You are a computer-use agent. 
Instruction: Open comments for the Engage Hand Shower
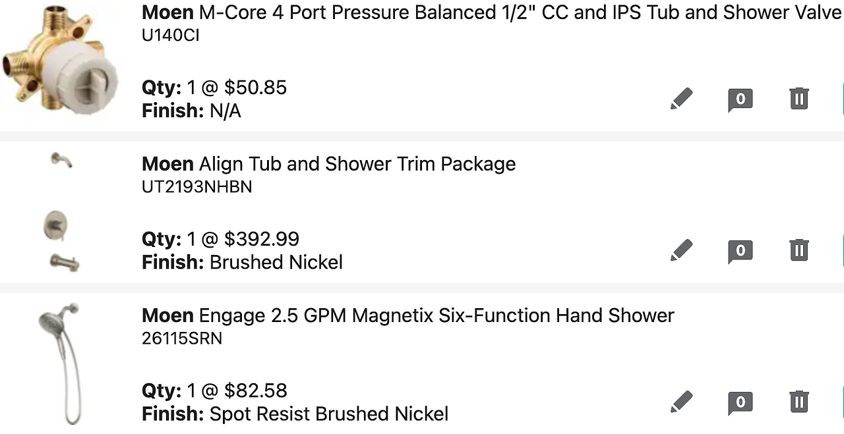pos(740,402)
